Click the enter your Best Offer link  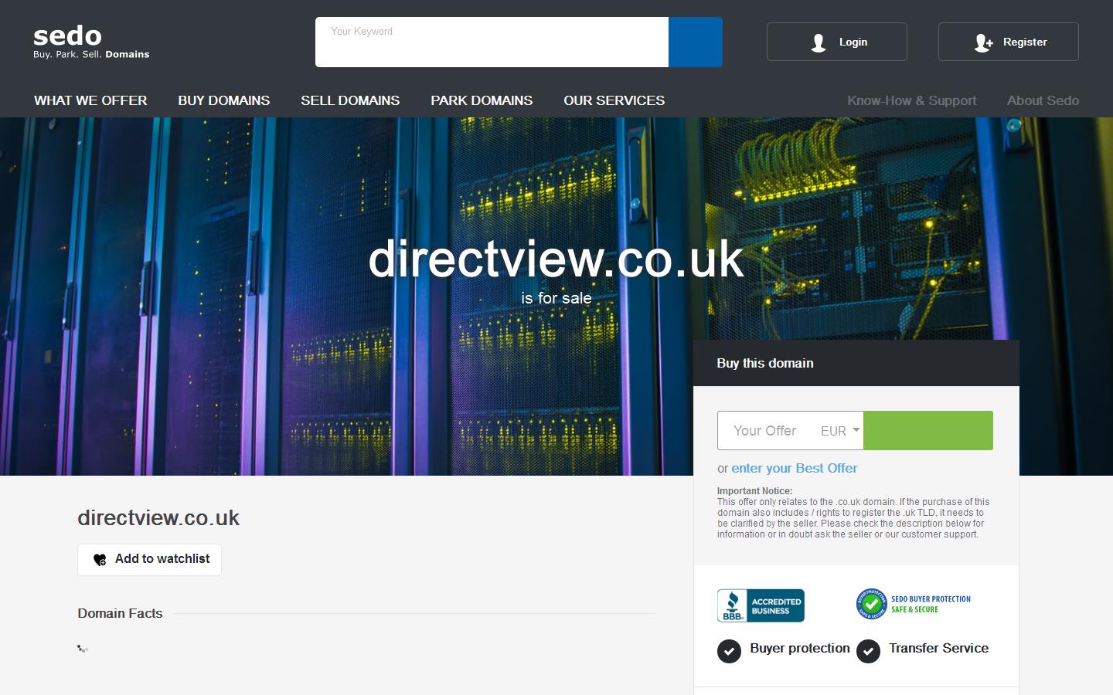tap(794, 468)
